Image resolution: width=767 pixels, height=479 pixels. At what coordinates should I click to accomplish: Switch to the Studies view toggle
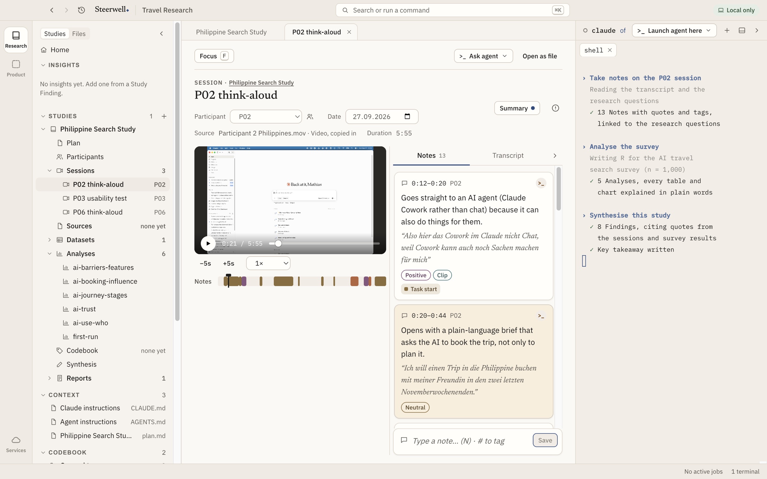55,34
